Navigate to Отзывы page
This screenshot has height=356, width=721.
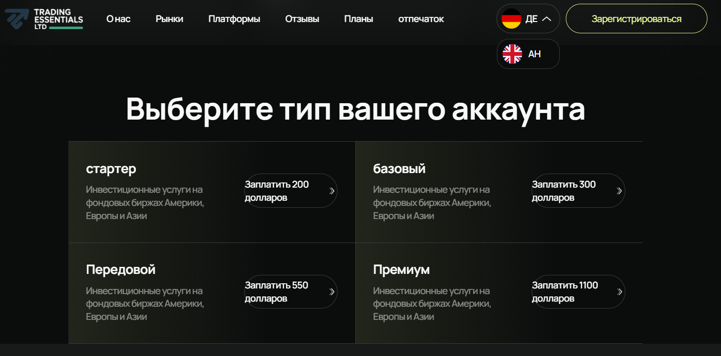[302, 19]
